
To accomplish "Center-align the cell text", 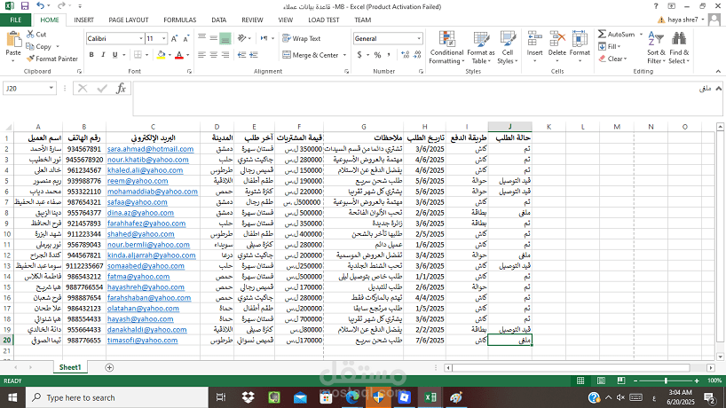I will pyautogui.click(x=213, y=55).
